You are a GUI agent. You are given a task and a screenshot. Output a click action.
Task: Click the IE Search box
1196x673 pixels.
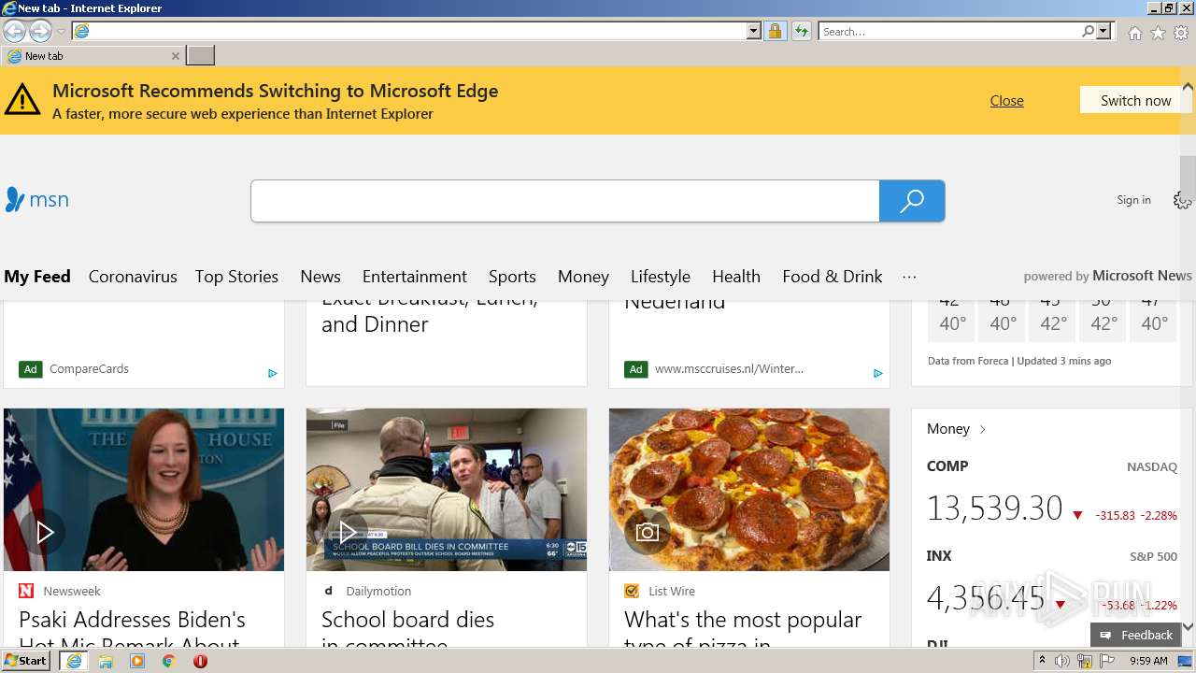point(949,31)
